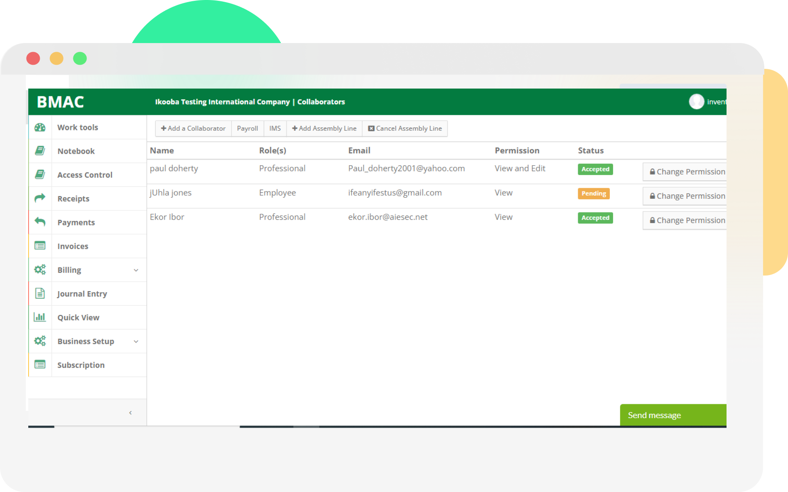Click the Quick View bar chart icon
788x492 pixels.
point(40,317)
